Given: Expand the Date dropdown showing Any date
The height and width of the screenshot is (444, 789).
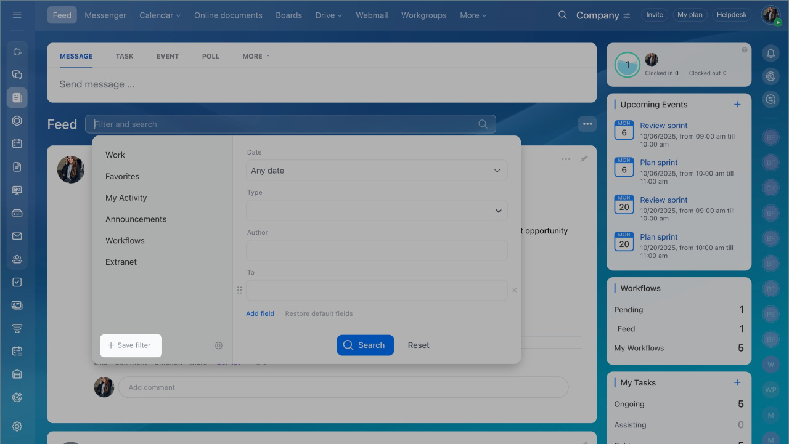Looking at the screenshot, I should point(377,171).
